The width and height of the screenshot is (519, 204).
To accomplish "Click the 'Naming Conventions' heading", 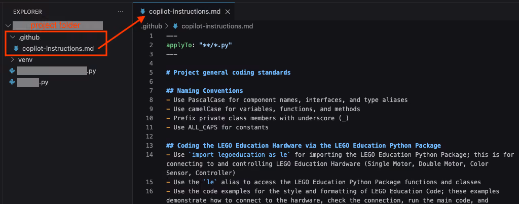I will click(205, 90).
